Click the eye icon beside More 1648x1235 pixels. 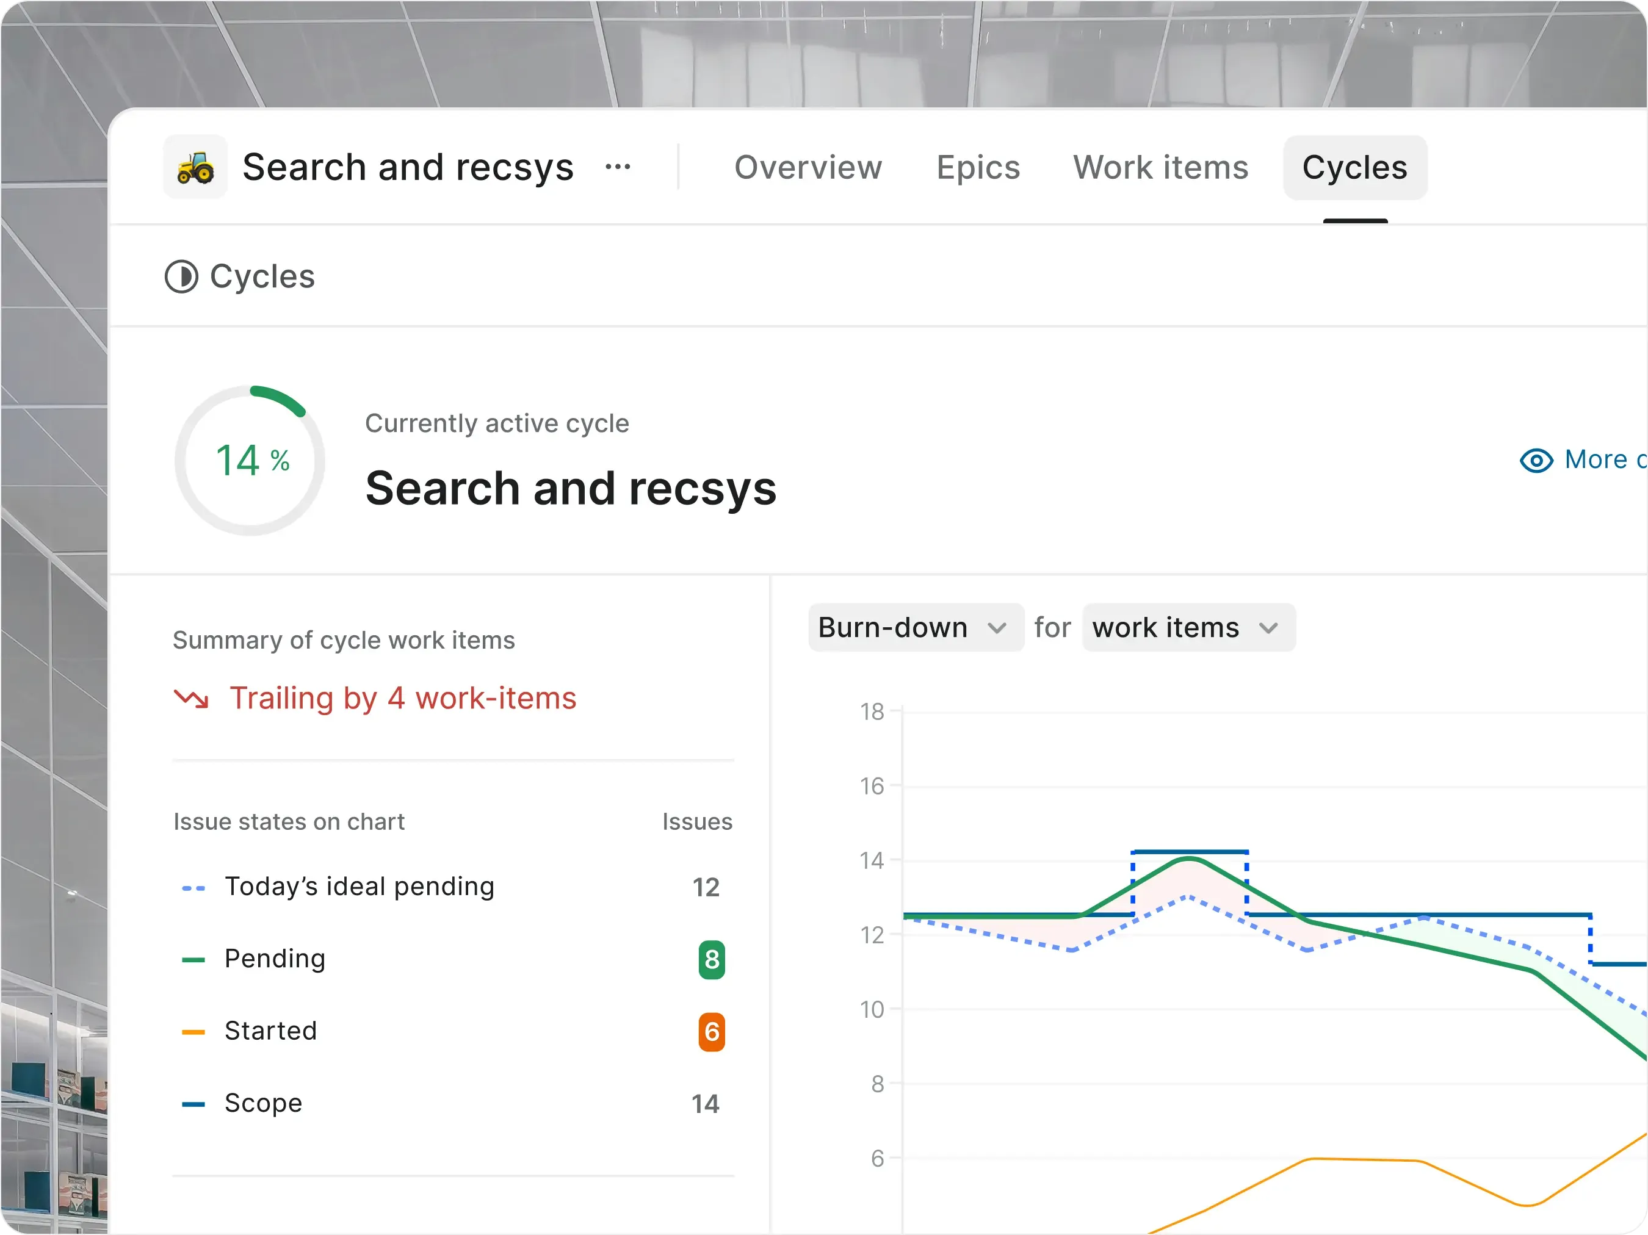pos(1536,460)
